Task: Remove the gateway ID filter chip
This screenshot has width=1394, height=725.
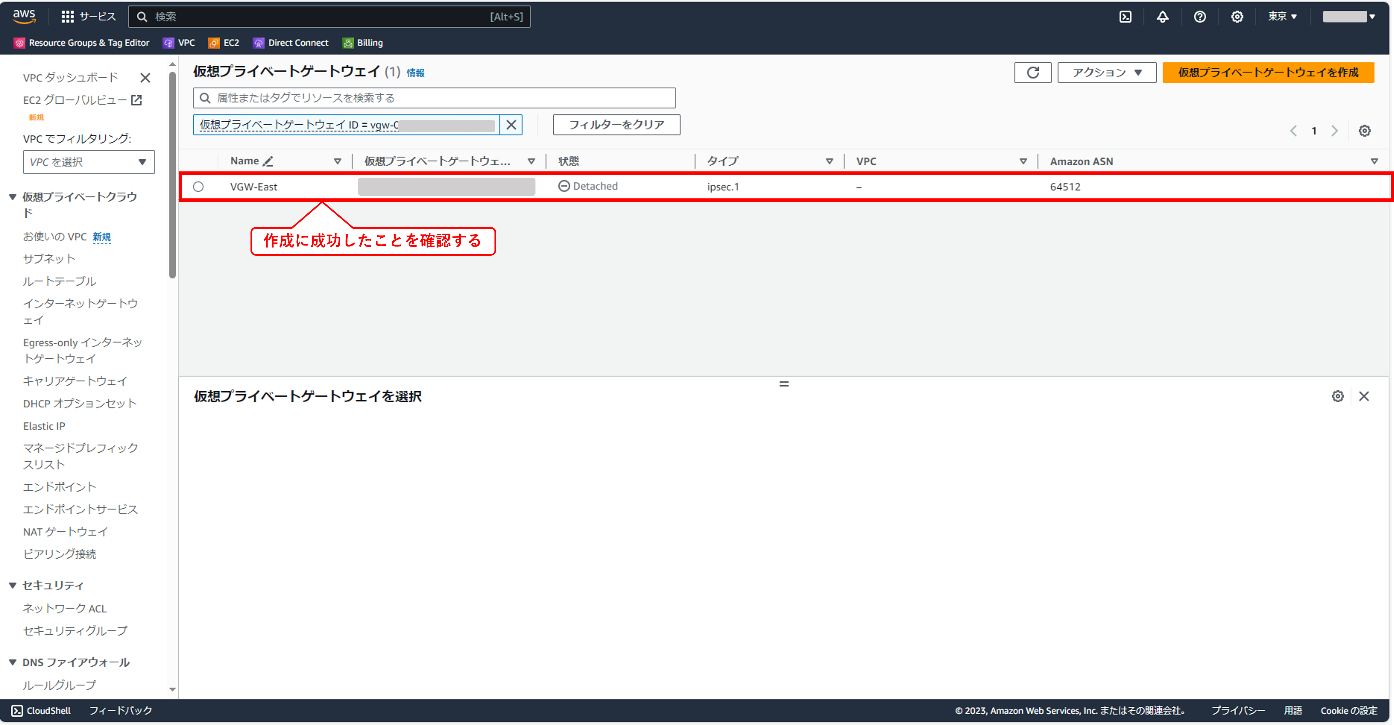Action: point(510,125)
